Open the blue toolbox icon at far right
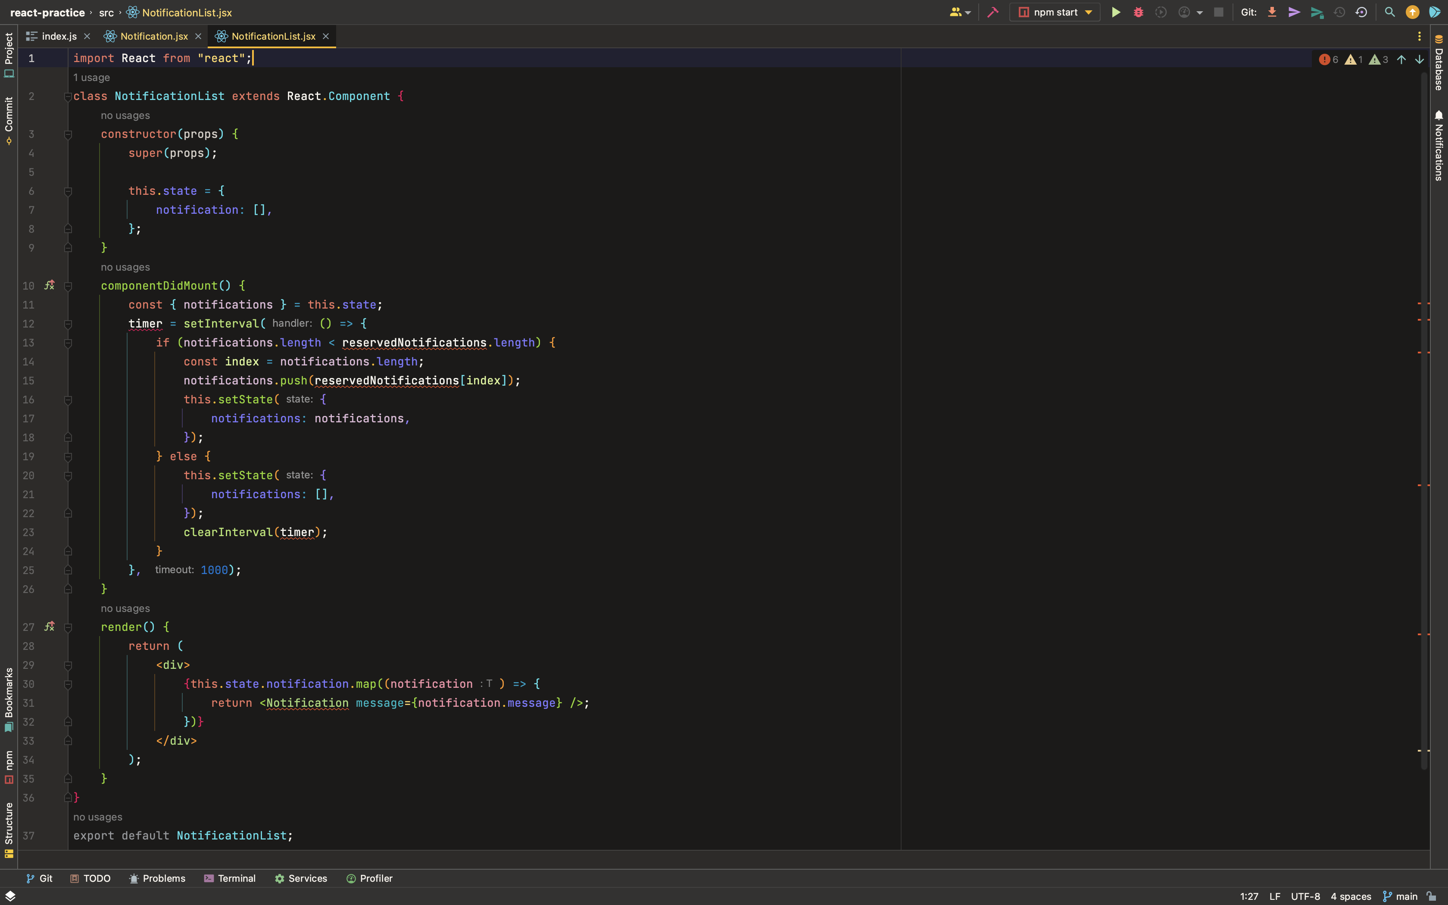 1436,12
